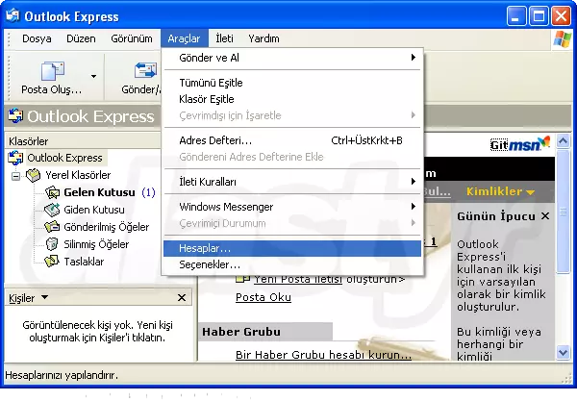Click Bir Haber Grubu hesabı kurun link
The width and height of the screenshot is (577, 401).
(x=323, y=355)
